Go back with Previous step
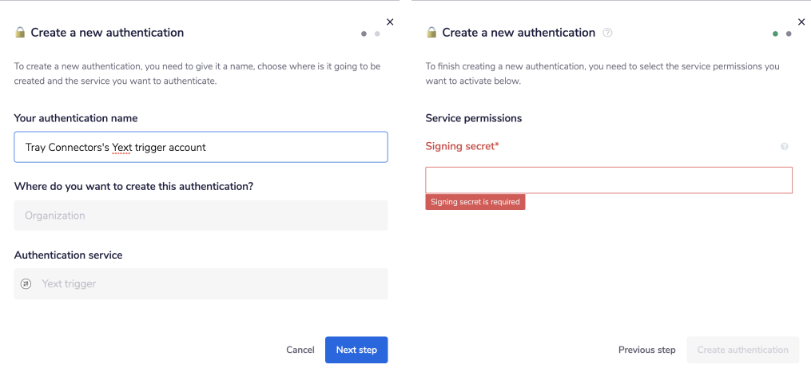811x384 pixels. (x=646, y=350)
